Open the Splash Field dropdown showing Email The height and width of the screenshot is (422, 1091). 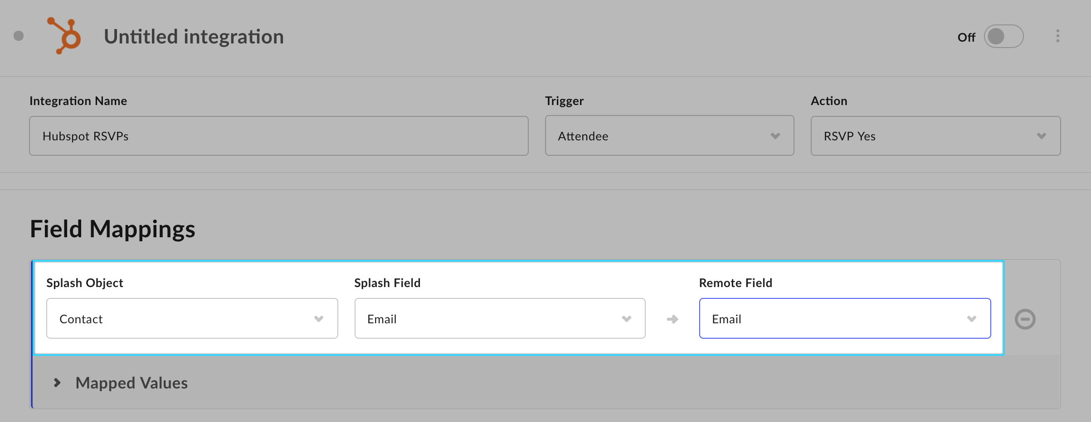500,318
